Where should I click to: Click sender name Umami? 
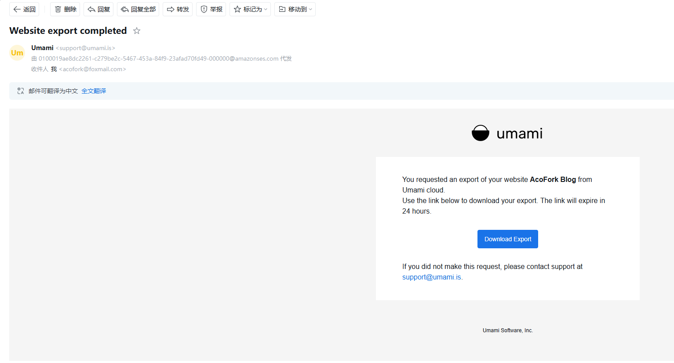[42, 48]
